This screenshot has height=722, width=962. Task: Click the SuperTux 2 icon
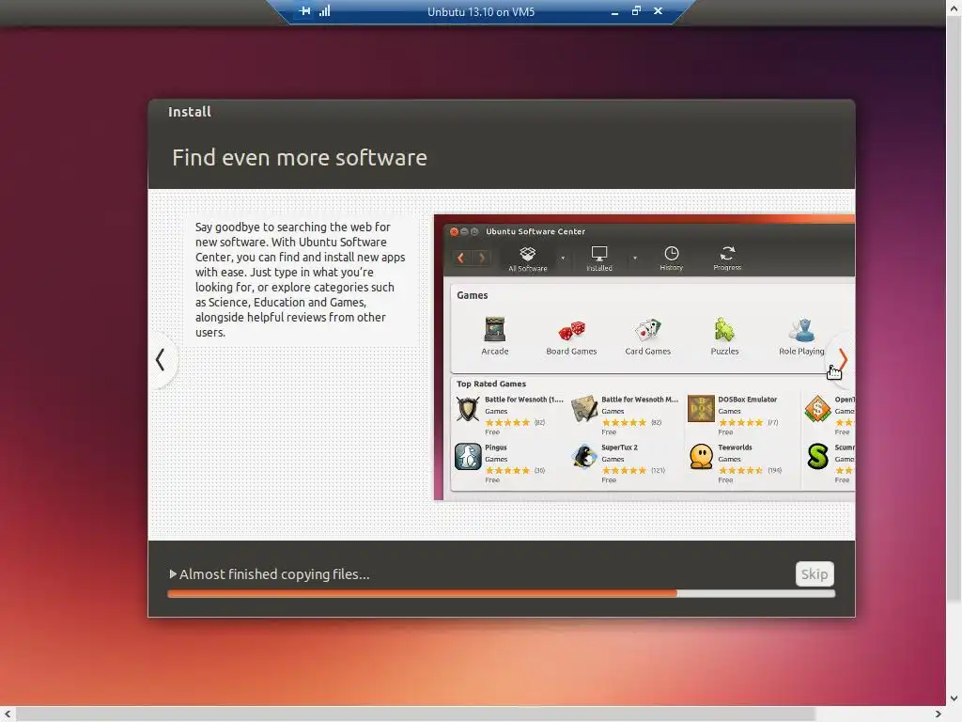pos(584,457)
